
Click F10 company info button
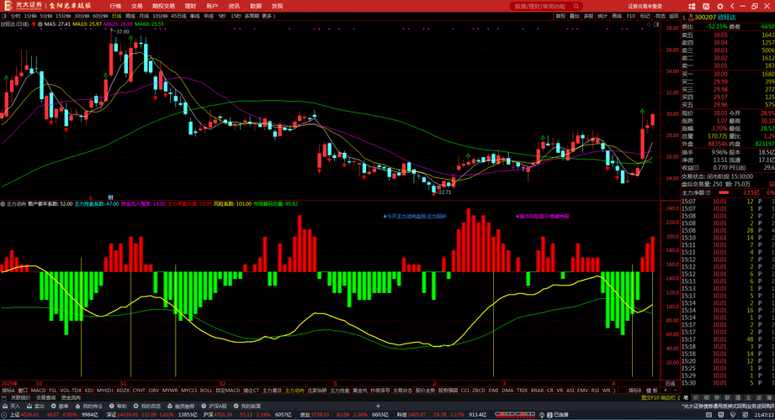(x=631, y=16)
